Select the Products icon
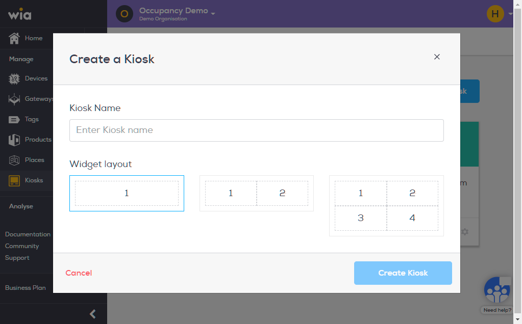 pyautogui.click(x=14, y=140)
